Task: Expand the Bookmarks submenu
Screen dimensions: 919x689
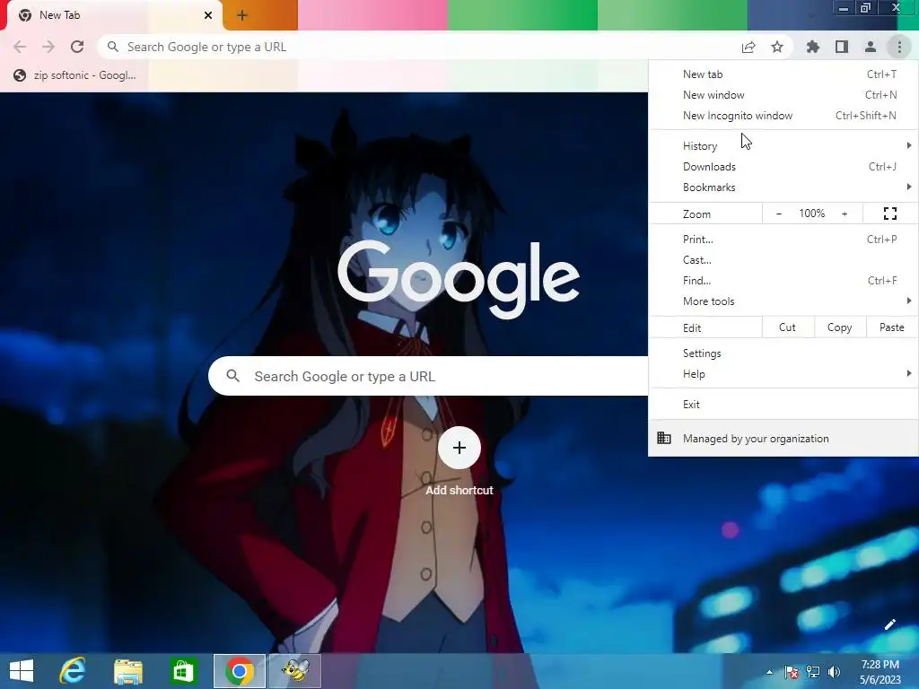Action: tap(783, 188)
